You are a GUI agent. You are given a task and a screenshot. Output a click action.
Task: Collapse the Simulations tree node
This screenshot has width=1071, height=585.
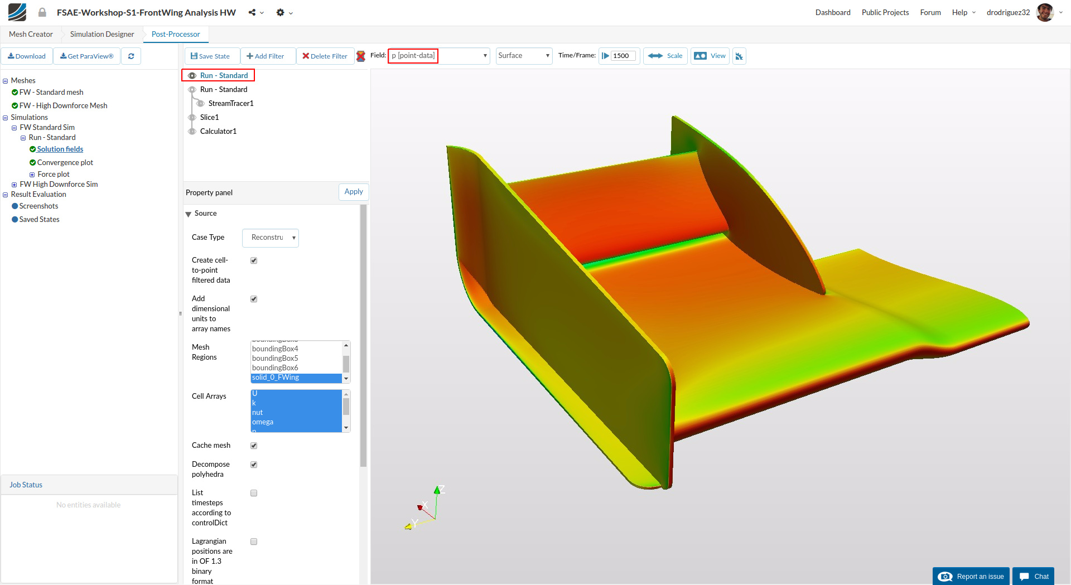pyautogui.click(x=6, y=118)
